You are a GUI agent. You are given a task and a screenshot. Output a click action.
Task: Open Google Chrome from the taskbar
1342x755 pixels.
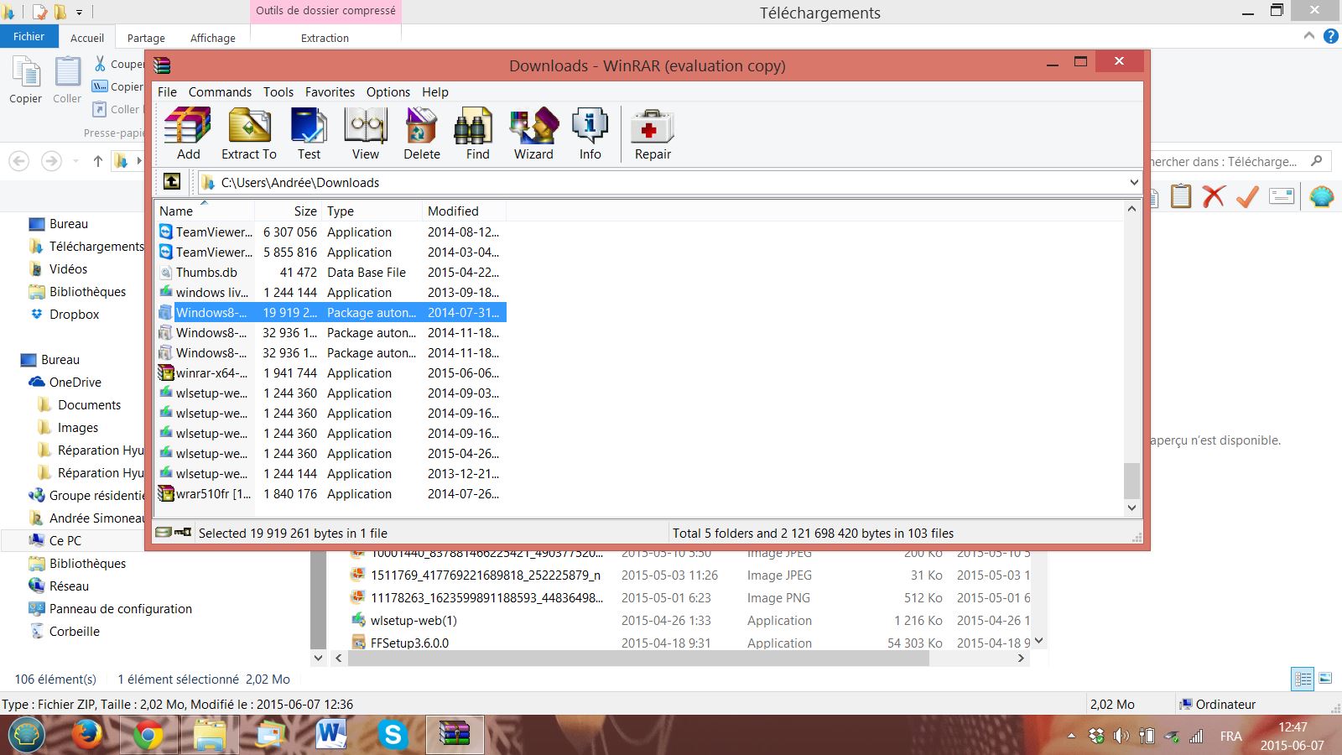coord(148,736)
